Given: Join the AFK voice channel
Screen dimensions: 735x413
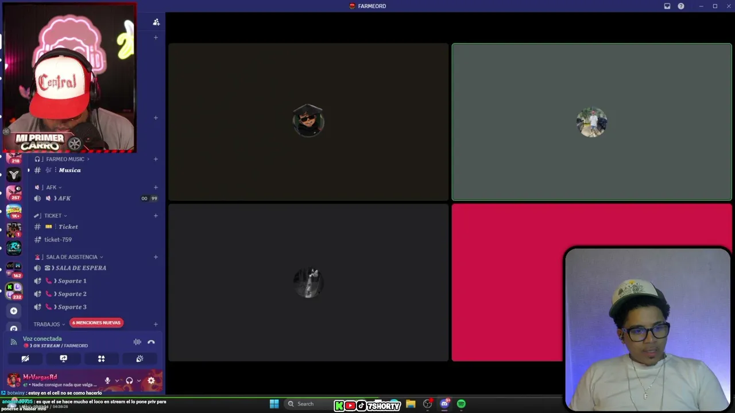Looking at the screenshot, I should click(x=95, y=198).
